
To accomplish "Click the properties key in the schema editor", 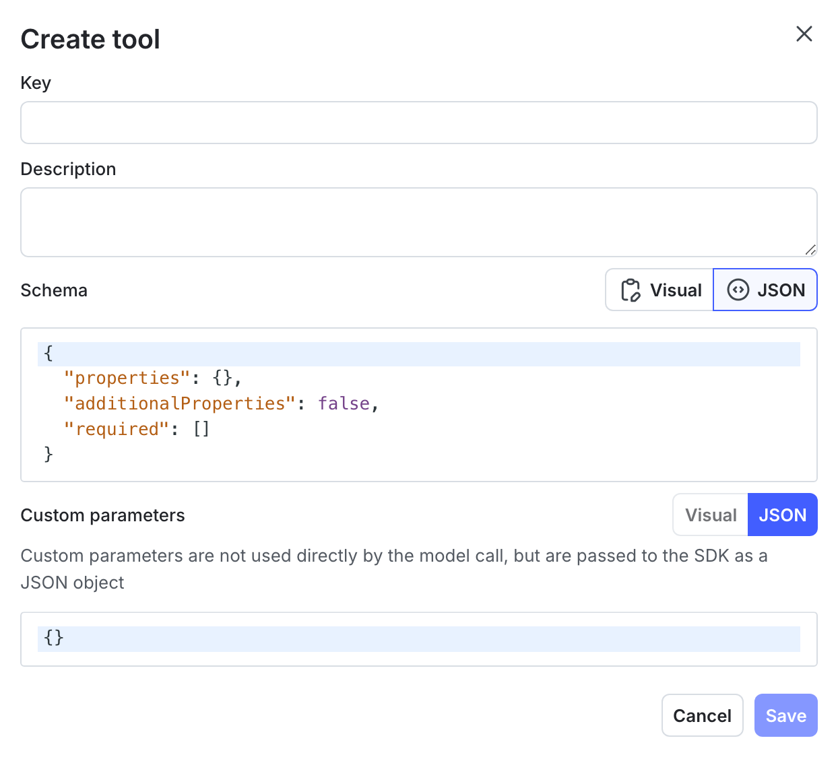I will (126, 378).
